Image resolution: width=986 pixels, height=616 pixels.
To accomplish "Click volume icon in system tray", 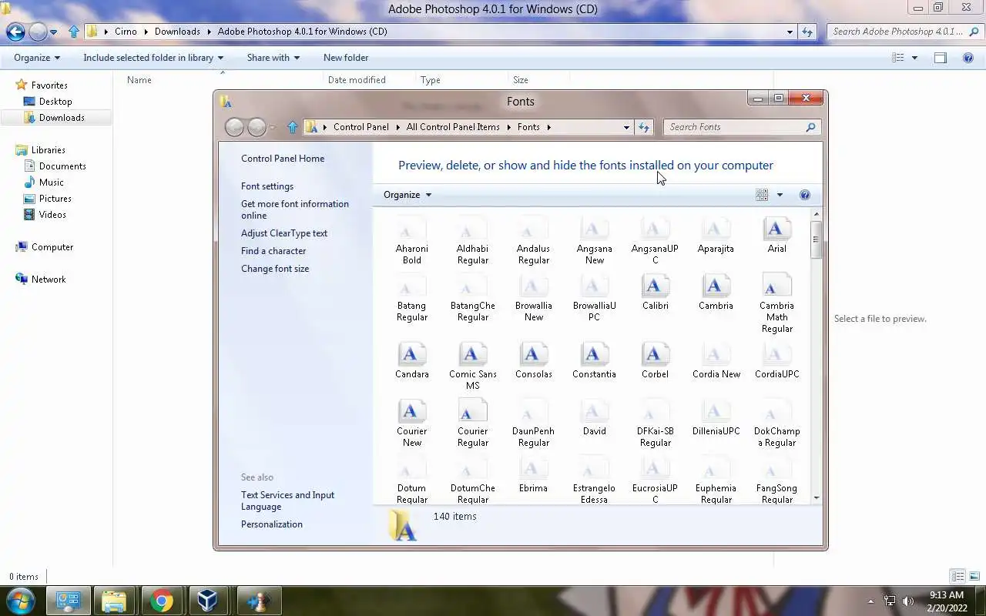I will (908, 601).
